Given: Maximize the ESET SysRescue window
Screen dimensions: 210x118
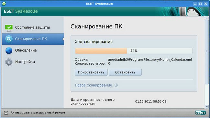Looking at the screenshot, I should [200, 4].
